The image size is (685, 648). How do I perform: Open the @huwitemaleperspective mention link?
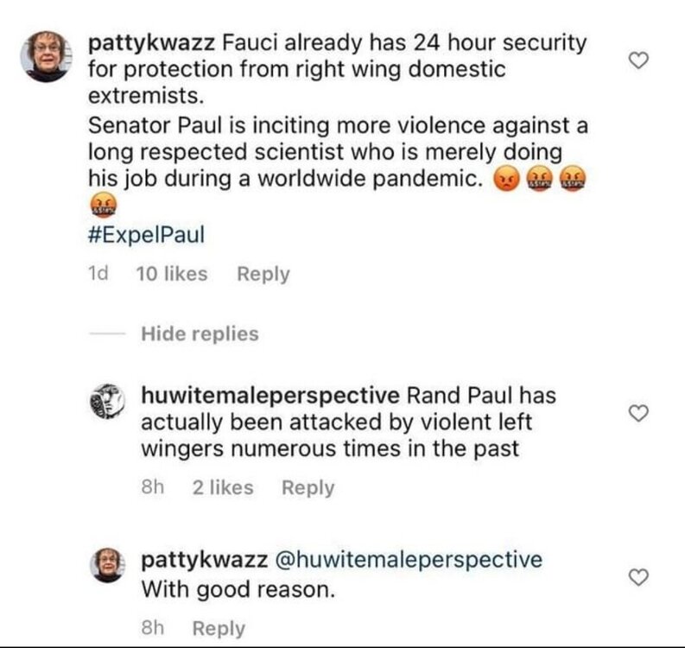coord(408,560)
